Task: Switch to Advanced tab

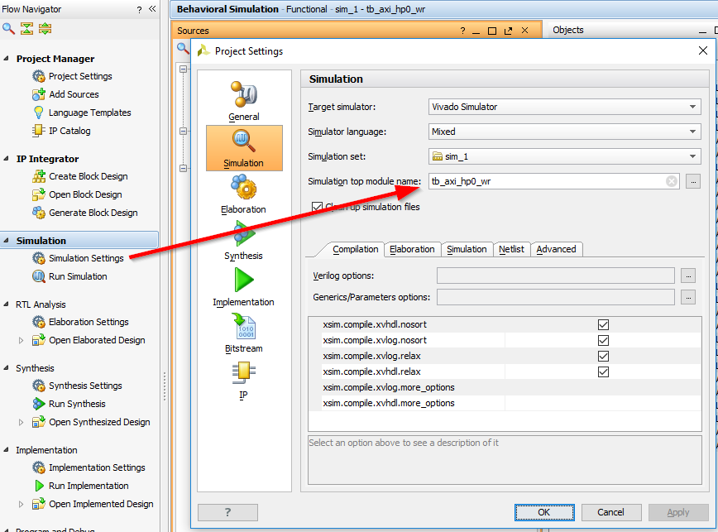Action: click(556, 249)
